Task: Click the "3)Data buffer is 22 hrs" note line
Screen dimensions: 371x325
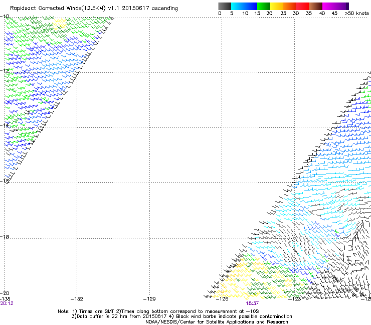Action: click(x=181, y=316)
